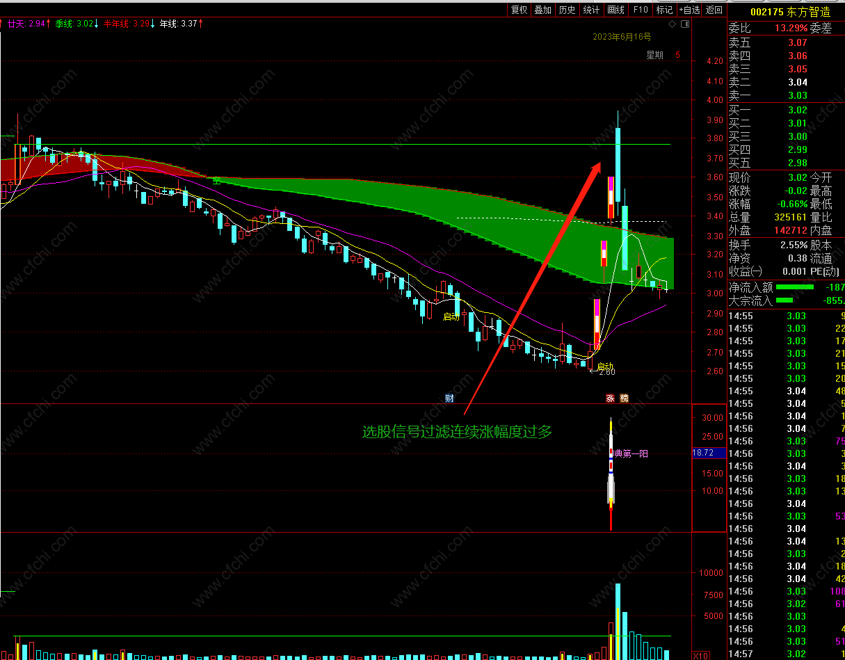Open the 叠加 overlay option

click(x=543, y=10)
